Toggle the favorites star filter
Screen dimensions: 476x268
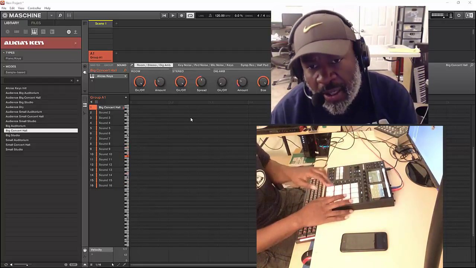click(77, 81)
